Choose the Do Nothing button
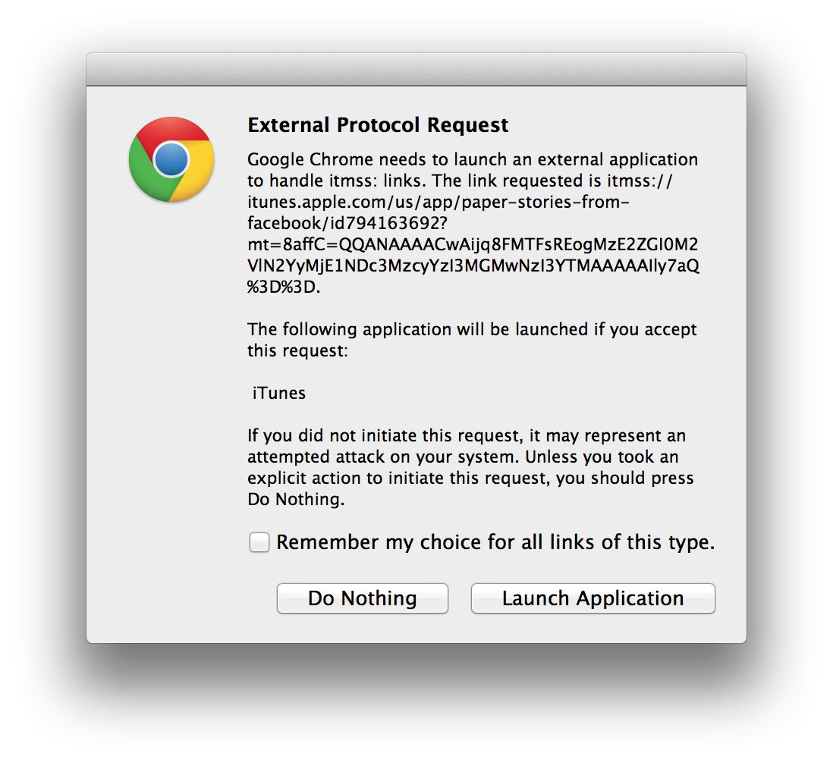This screenshot has width=833, height=763. click(363, 598)
